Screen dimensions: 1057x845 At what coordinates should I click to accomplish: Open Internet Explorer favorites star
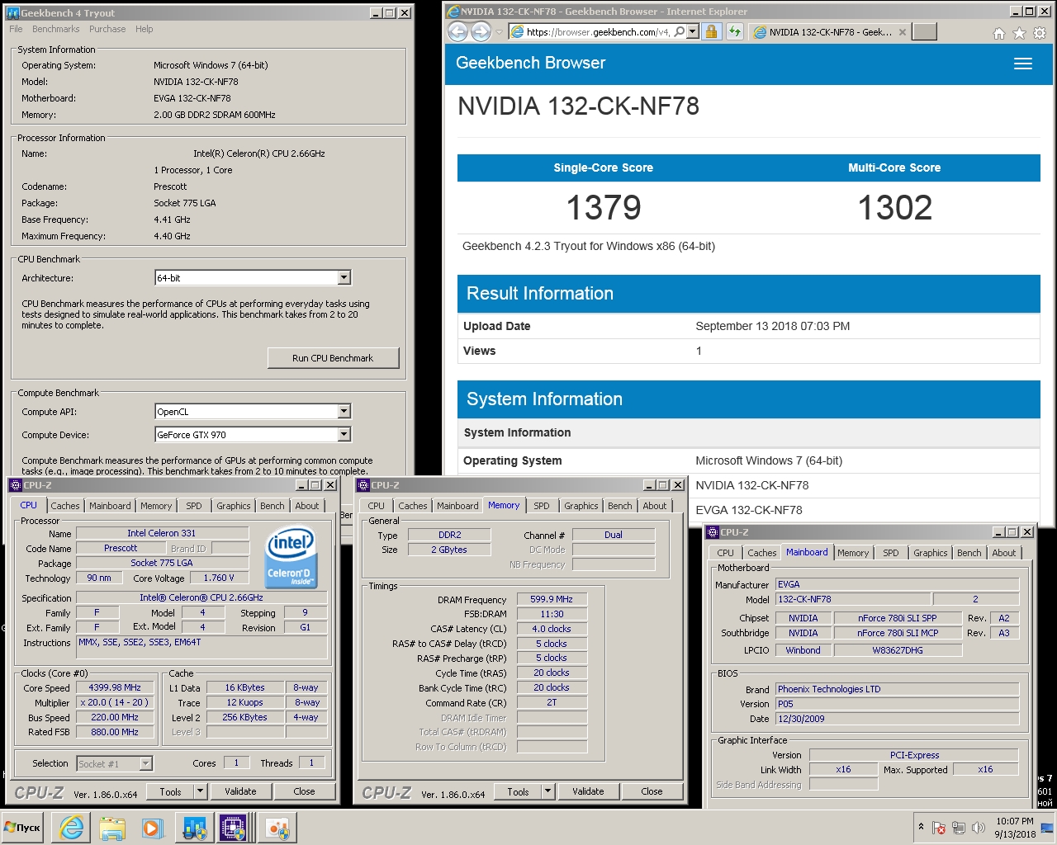coord(1019,33)
